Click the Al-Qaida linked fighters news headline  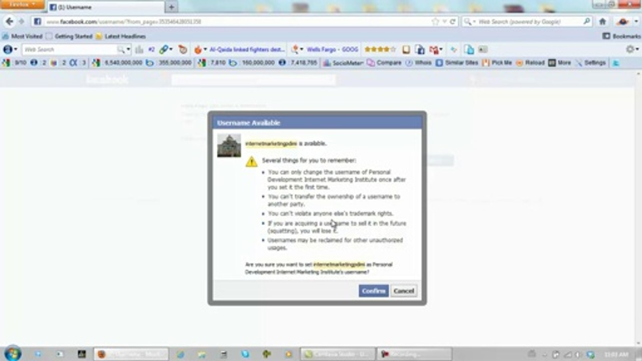(247, 49)
